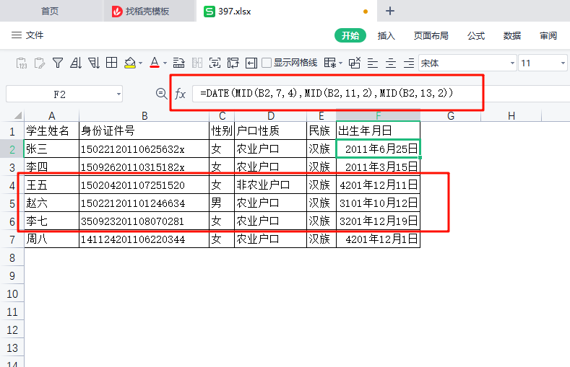570x367 pixels.
Task: Sort descending with the Z-A icon
Action: point(93,63)
